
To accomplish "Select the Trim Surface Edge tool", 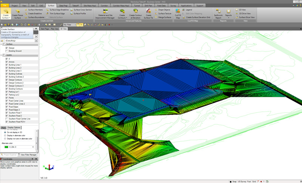I will [57, 13].
